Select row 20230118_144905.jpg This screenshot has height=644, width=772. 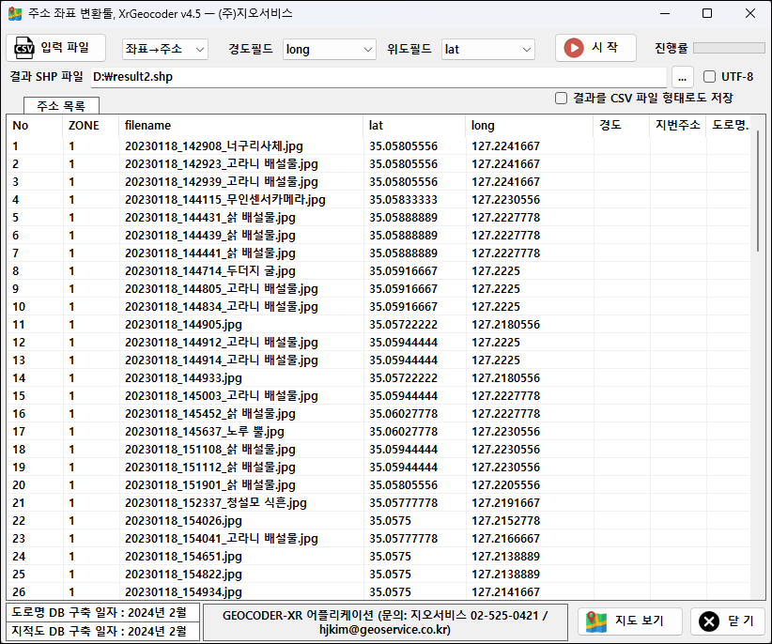pos(378,325)
